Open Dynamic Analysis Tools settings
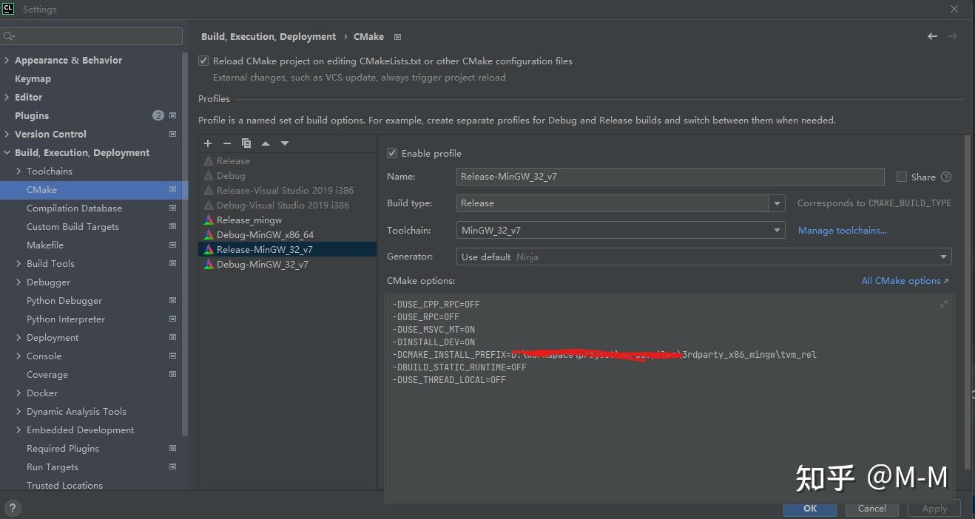The width and height of the screenshot is (975, 519). pyautogui.click(x=76, y=411)
